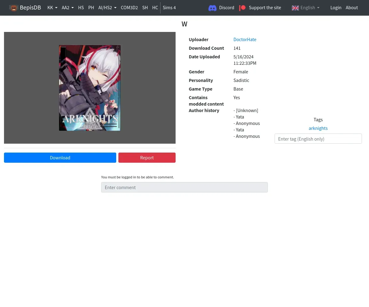Go to the HS section
The image size is (369, 307).
[81, 8]
